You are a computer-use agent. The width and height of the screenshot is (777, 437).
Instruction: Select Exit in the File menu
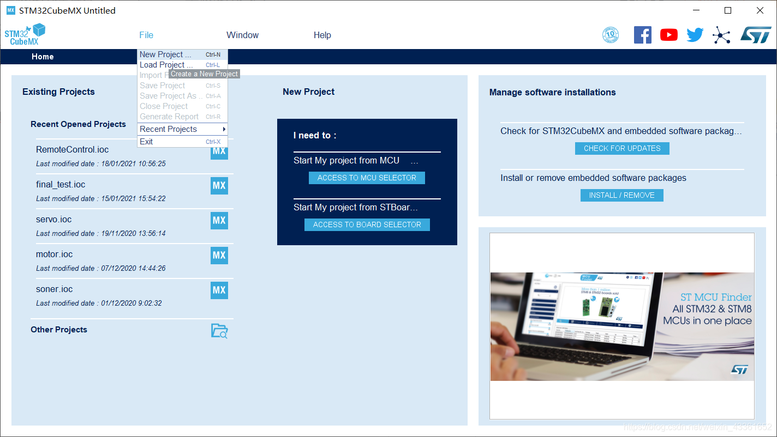pyautogui.click(x=182, y=142)
